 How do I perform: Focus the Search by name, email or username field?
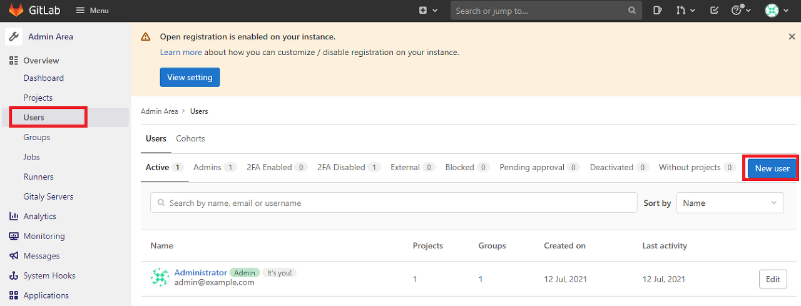point(394,203)
